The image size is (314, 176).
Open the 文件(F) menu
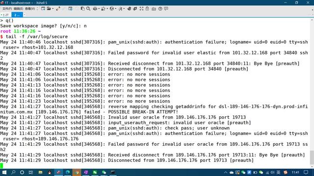click(7, 9)
